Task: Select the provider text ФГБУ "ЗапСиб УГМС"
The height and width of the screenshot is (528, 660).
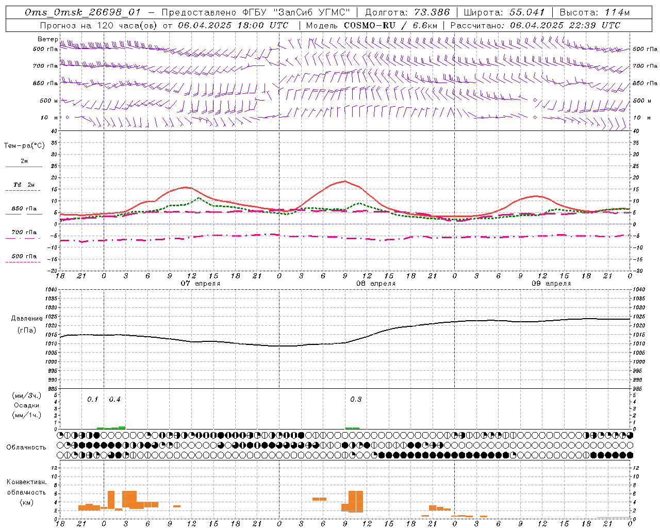Action: (296, 12)
